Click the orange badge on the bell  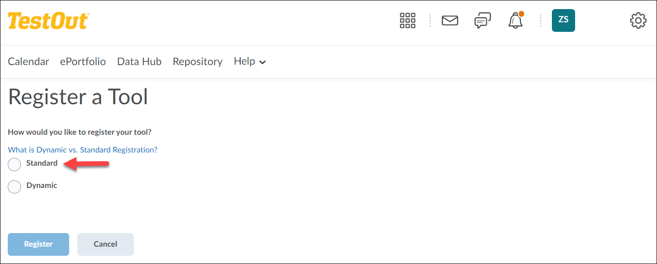pyautogui.click(x=521, y=14)
